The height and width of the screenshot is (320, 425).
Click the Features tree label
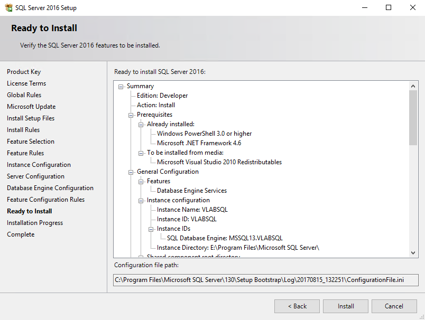(159, 181)
